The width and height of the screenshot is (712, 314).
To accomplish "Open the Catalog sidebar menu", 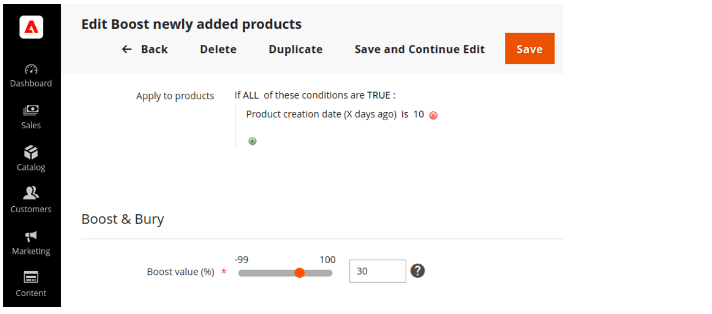I will click(31, 159).
